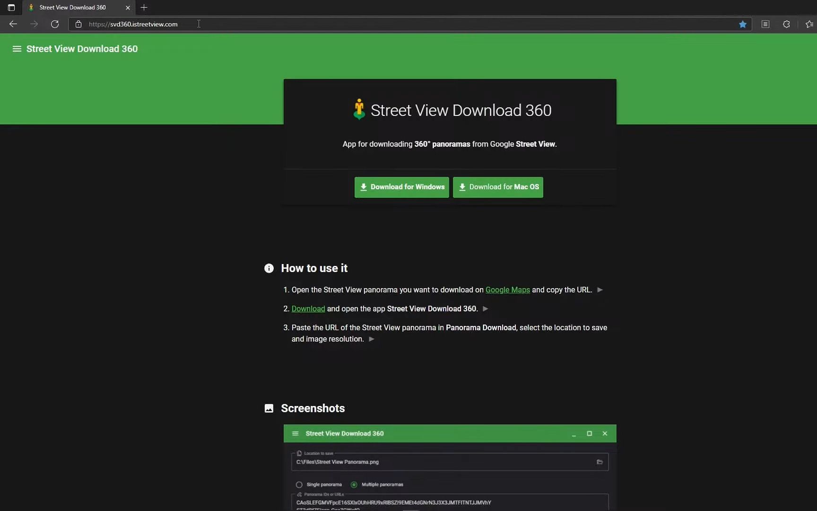
Task: Toggle the bookmark star in address bar
Action: pos(743,24)
